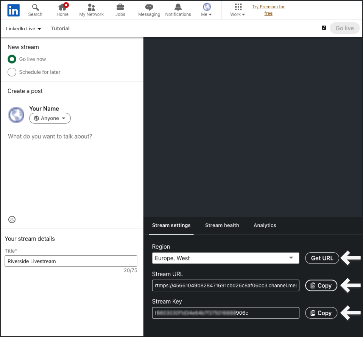Screen dimensions: 363x337
Task: Open the My Network people icon
Action: click(x=91, y=7)
